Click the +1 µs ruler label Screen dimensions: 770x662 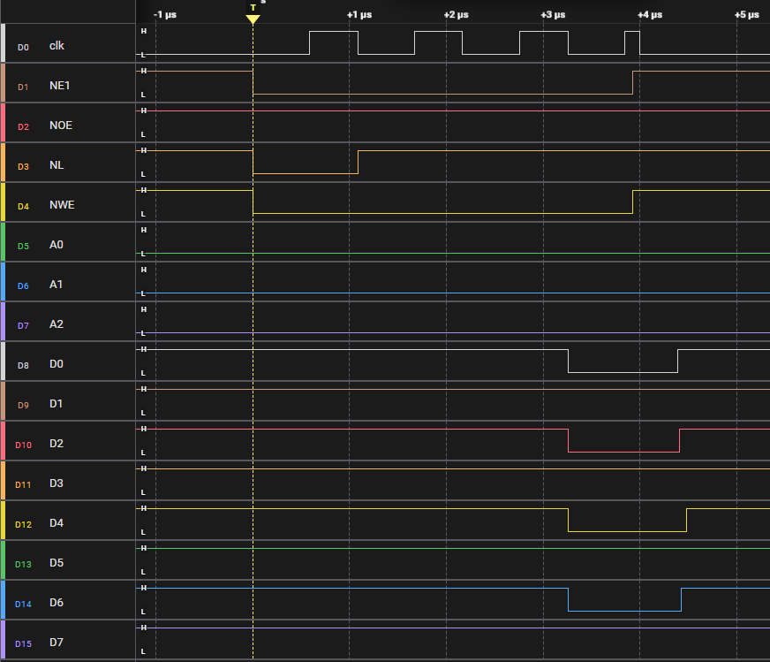click(359, 15)
